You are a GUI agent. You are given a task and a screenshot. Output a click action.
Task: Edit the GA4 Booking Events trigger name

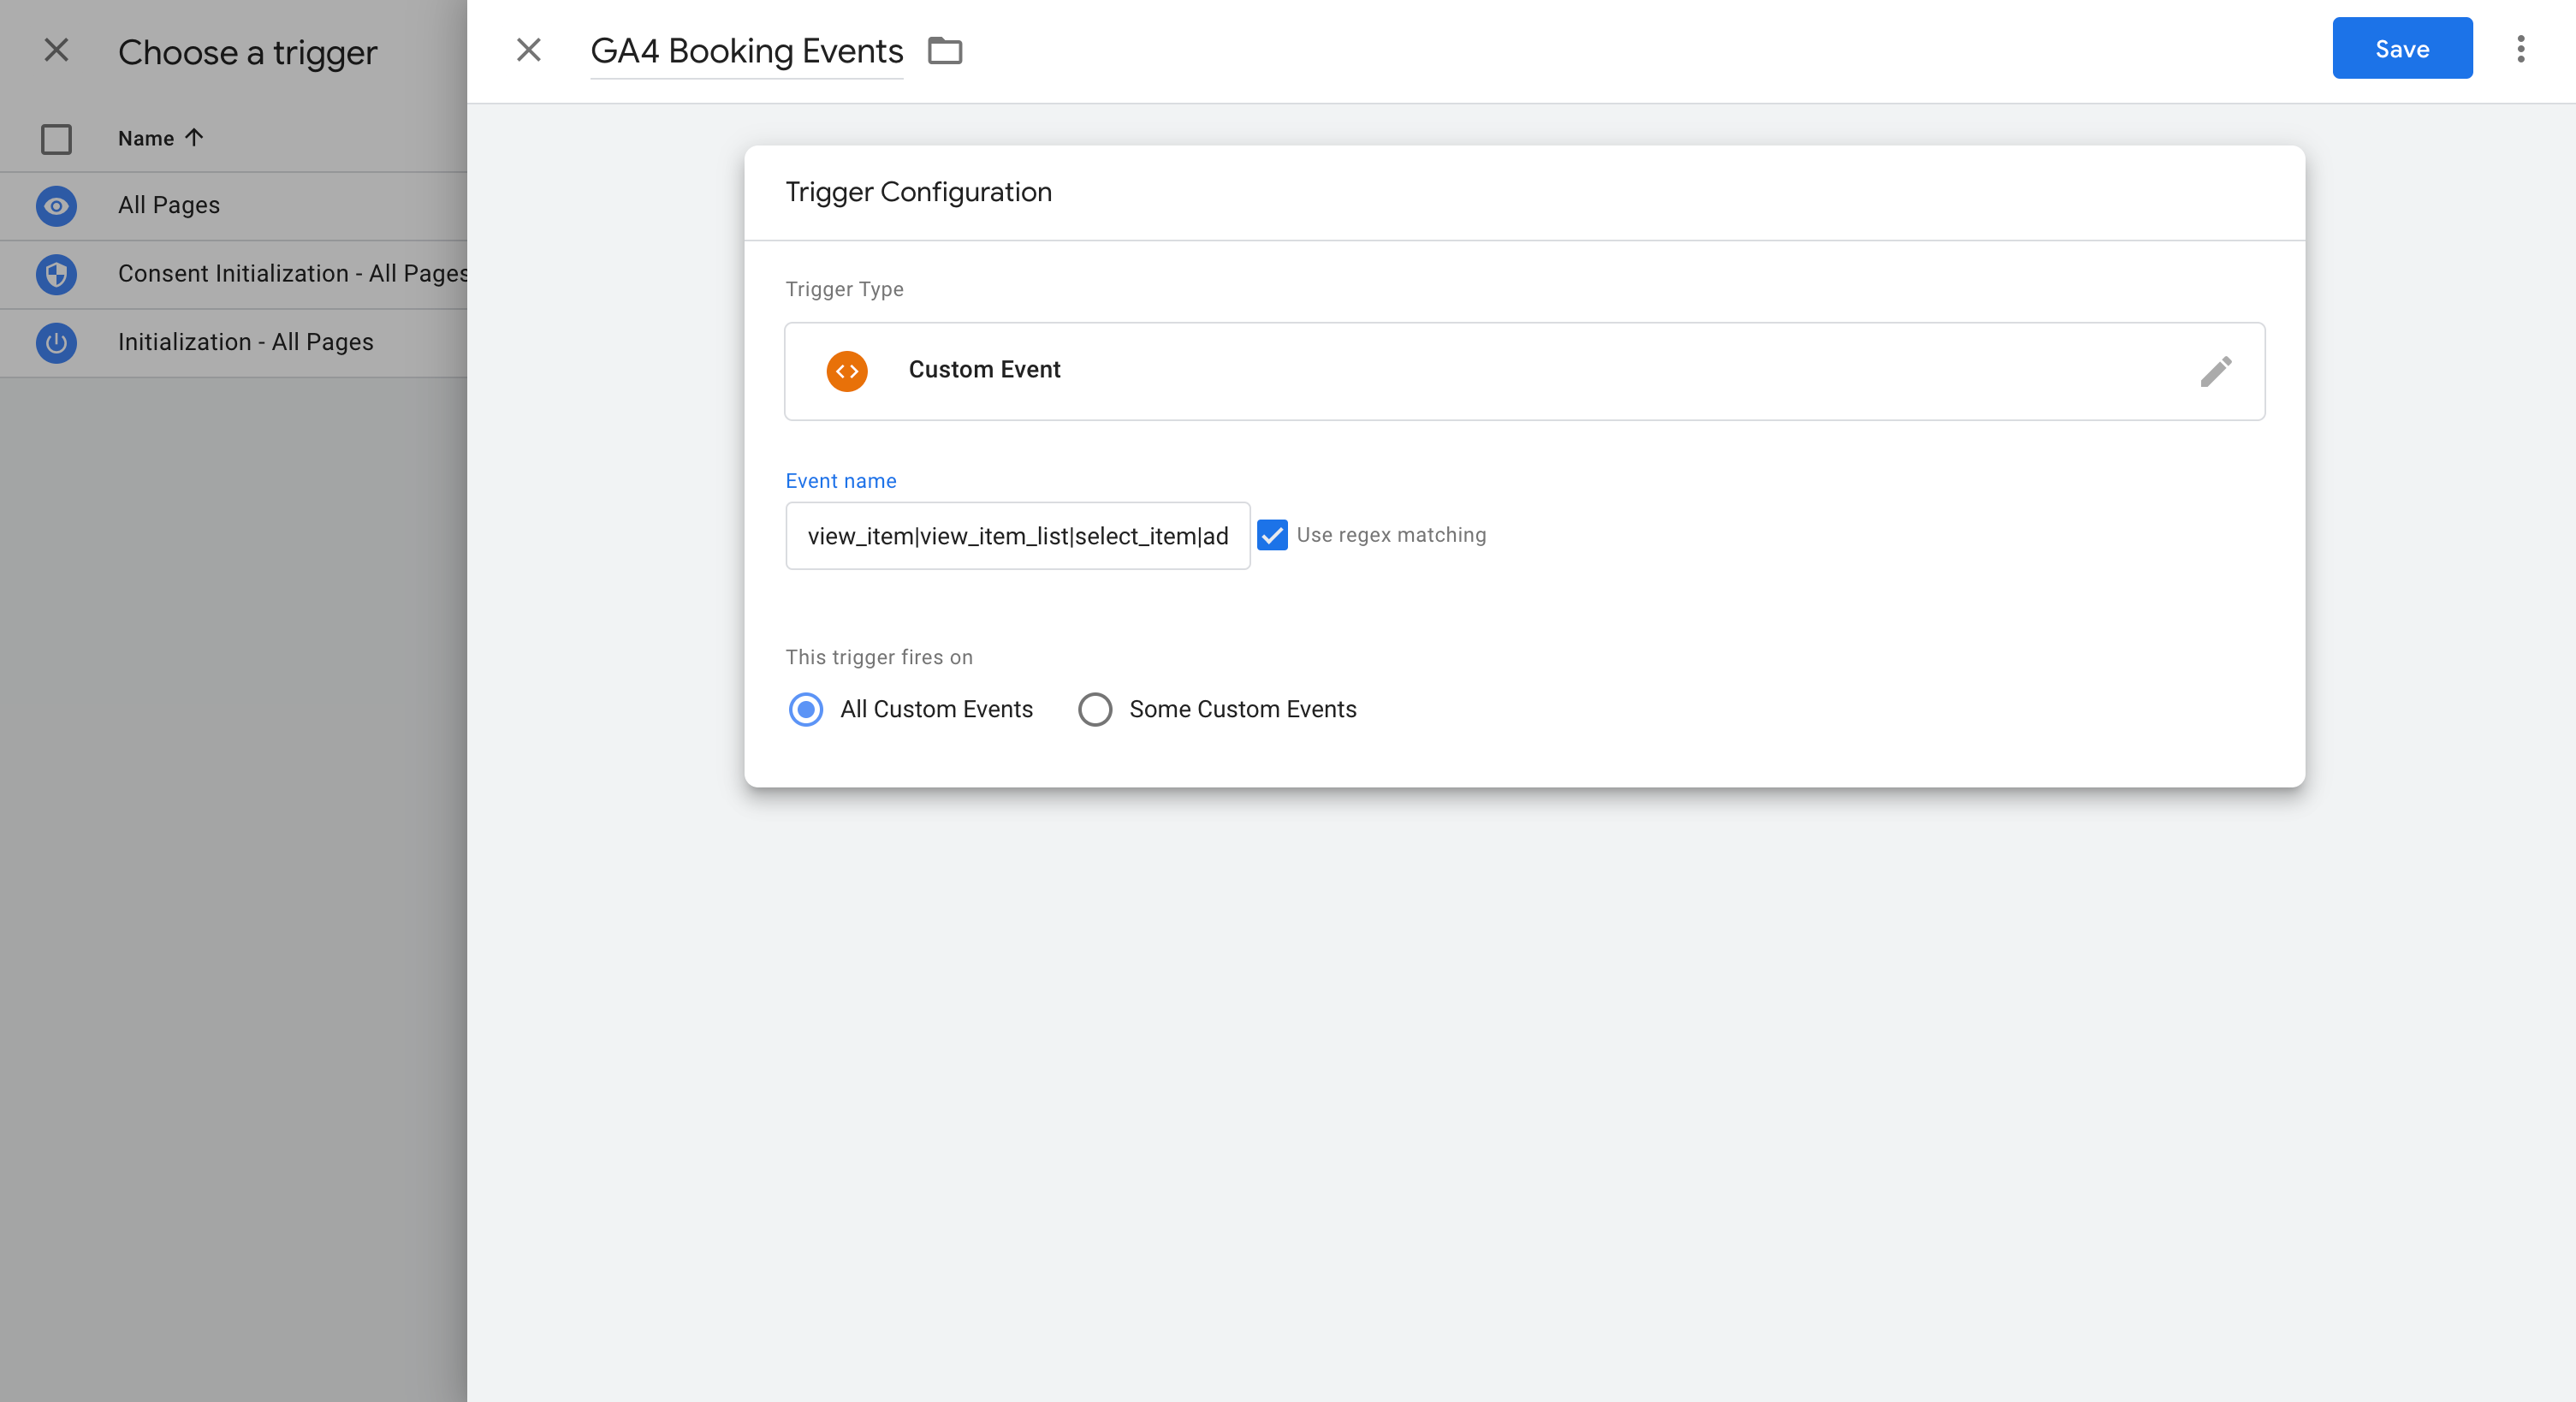click(x=747, y=51)
